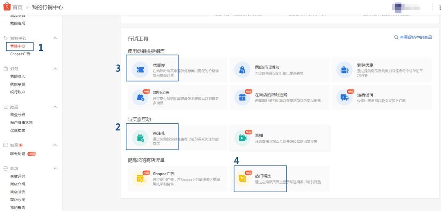Click 运费促销 card title
Viewport: 441px width, 211px height.
[365, 95]
